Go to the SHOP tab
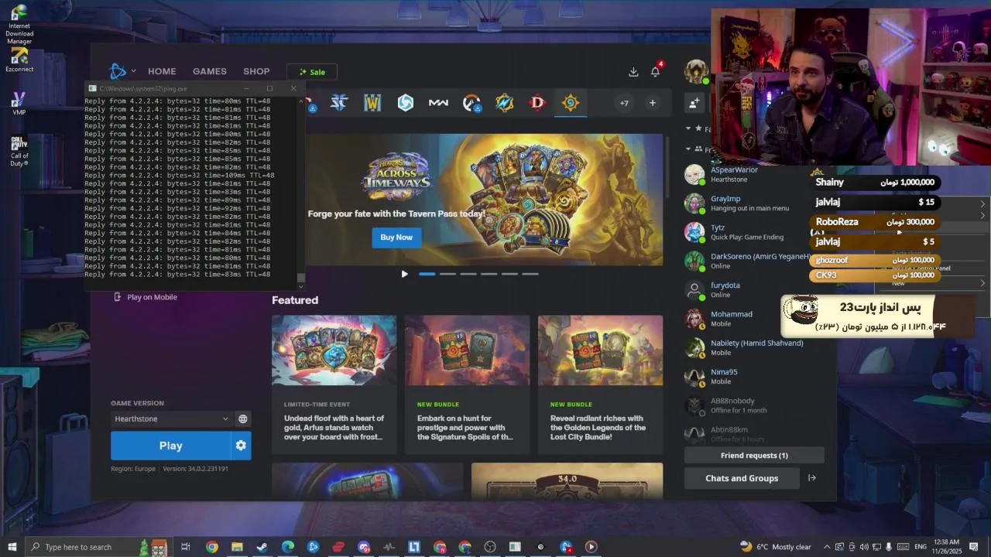The height and width of the screenshot is (557, 991). [256, 71]
